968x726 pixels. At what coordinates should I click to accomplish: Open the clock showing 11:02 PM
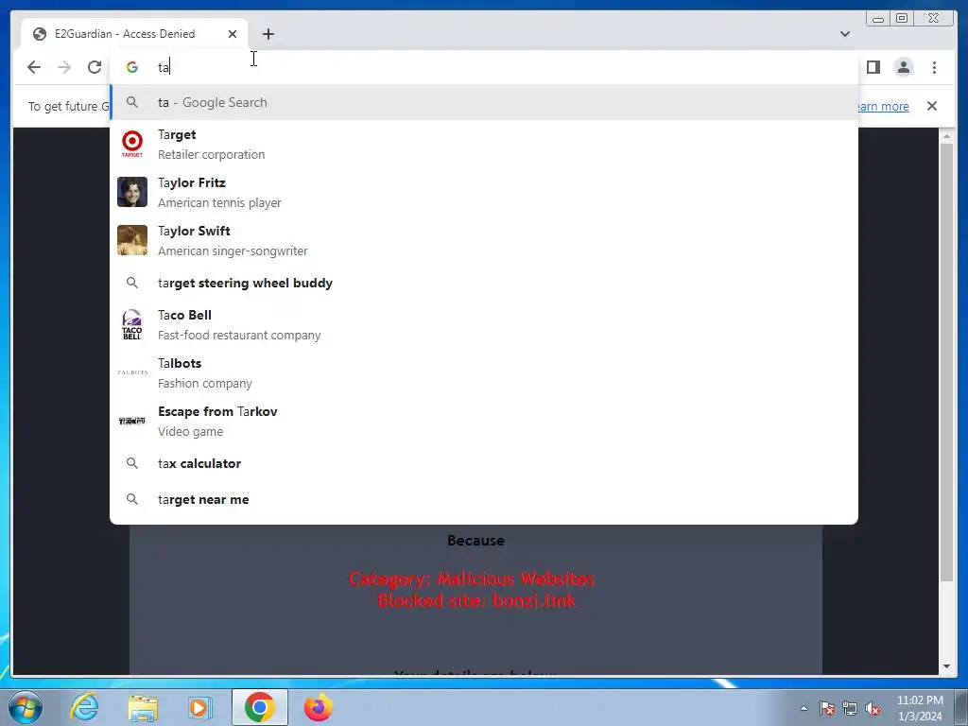click(920, 708)
